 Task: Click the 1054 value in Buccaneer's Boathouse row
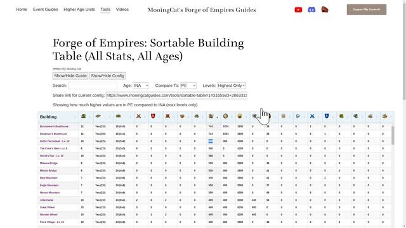click(226, 127)
